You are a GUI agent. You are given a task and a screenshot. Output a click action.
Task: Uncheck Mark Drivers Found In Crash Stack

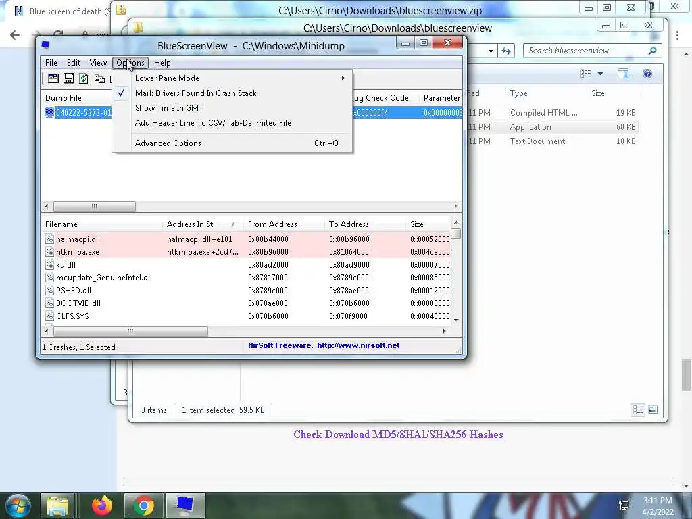click(x=232, y=93)
